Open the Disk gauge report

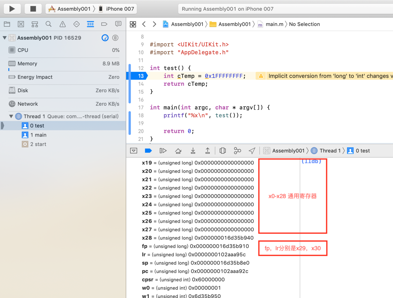point(63,91)
